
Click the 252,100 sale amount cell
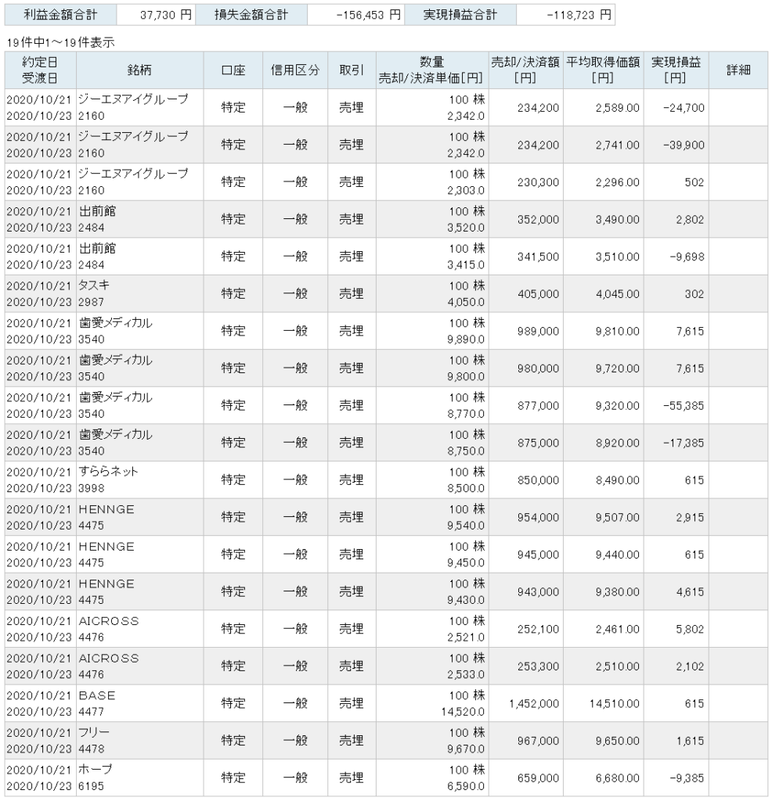(525, 630)
